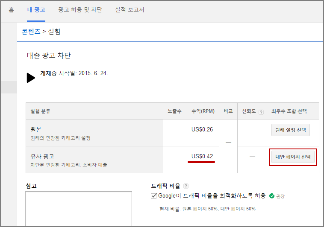Click the 비교 column header
Viewport: 324px width, 227px height.
[x=228, y=111]
